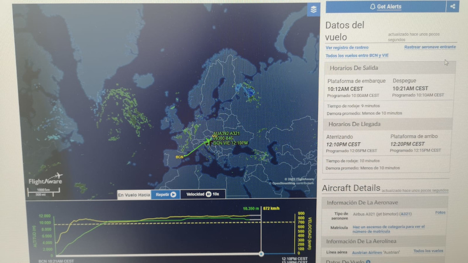468x263 pixels.
Task: Open Ver registro de rastreo link
Action: coord(347,47)
